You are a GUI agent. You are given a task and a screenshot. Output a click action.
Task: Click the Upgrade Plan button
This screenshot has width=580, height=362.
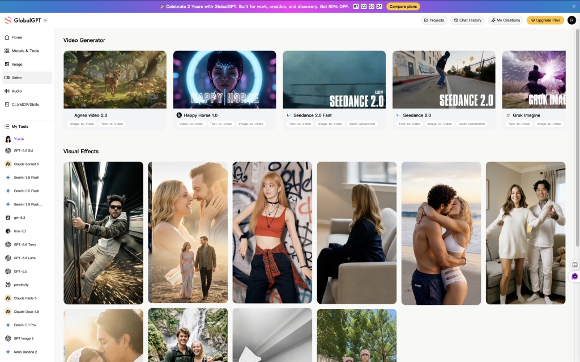(545, 20)
